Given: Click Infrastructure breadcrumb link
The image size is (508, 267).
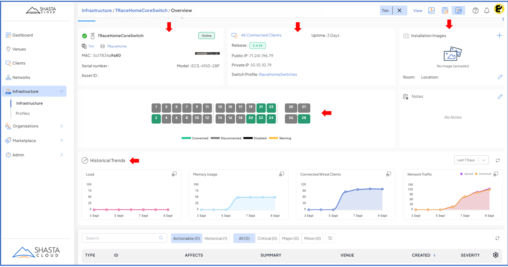Looking at the screenshot, I should pos(97,11).
